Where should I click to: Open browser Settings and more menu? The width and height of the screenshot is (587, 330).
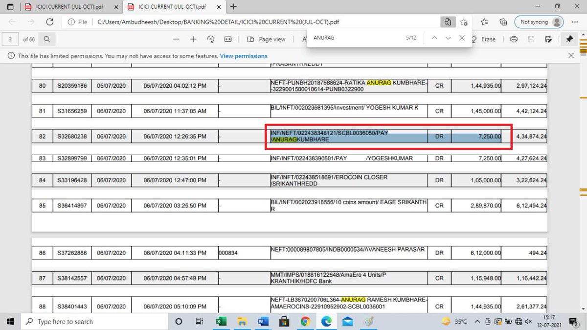tap(575, 22)
